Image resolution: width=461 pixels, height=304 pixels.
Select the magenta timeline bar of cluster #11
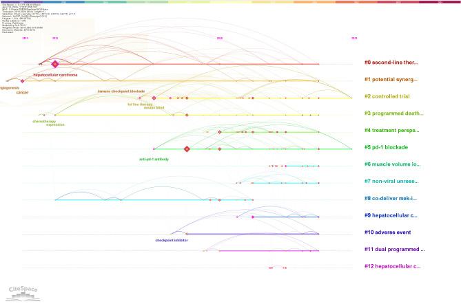click(269, 251)
